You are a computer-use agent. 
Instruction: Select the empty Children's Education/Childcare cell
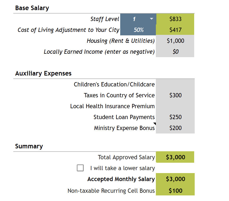pyautogui.click(x=175, y=84)
